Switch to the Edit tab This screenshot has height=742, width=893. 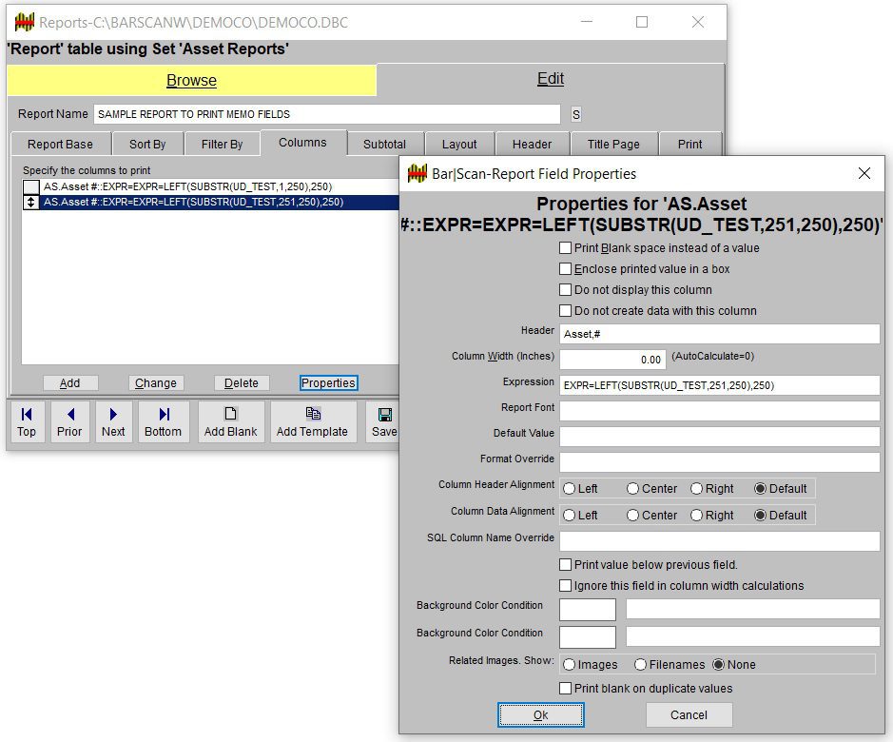(551, 79)
